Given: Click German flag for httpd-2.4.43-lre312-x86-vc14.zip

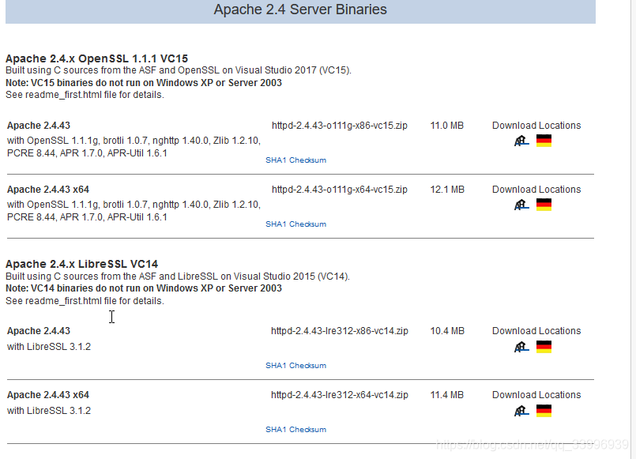Looking at the screenshot, I should (544, 347).
